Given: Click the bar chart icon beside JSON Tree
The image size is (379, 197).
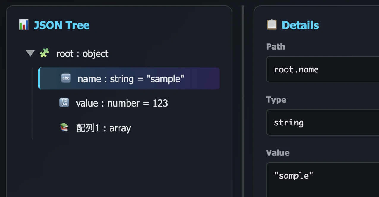Looking at the screenshot, I should 23,25.
